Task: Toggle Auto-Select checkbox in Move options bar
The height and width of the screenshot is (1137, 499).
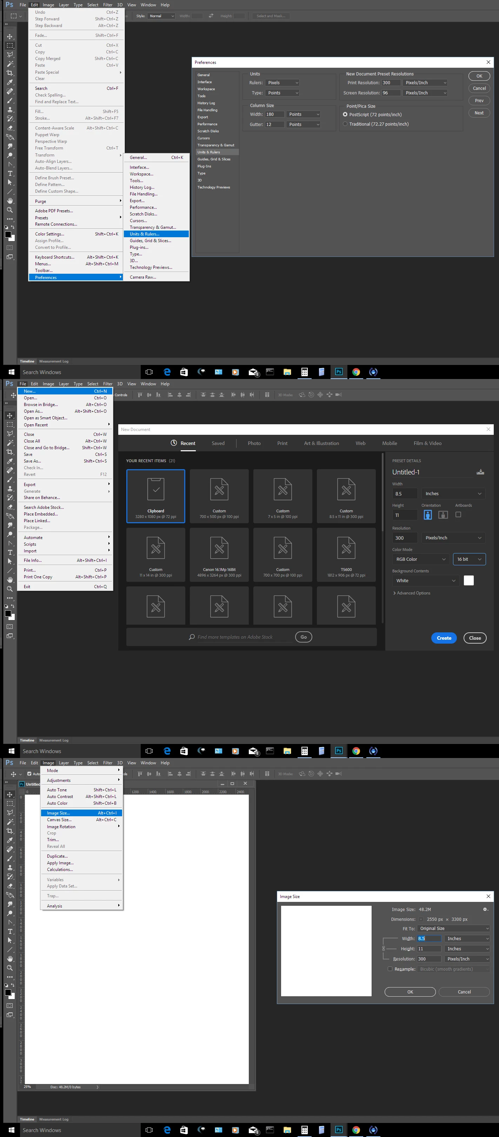Action: [29, 774]
